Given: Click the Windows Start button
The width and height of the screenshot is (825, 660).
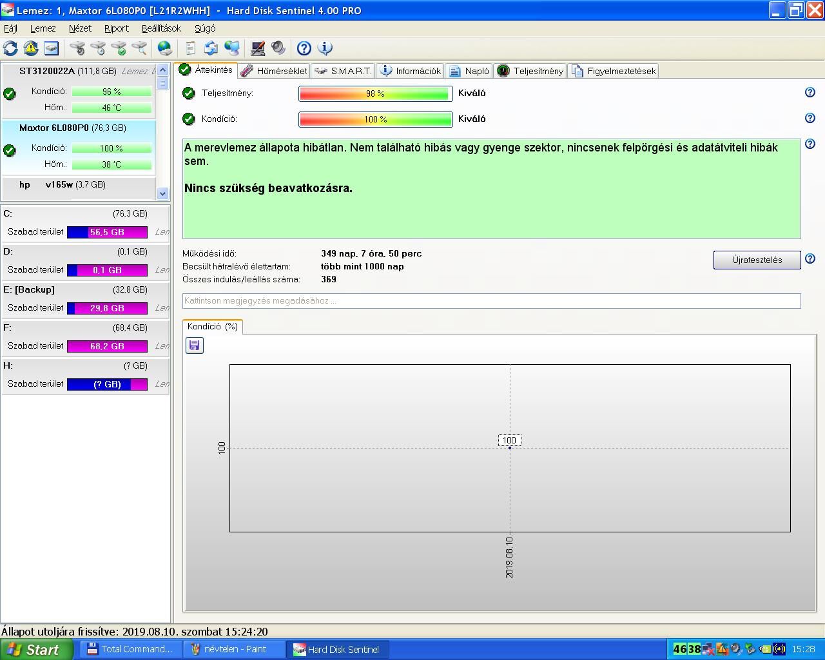Looking at the screenshot, I should (36, 650).
